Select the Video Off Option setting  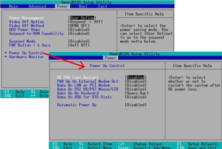[26, 22]
